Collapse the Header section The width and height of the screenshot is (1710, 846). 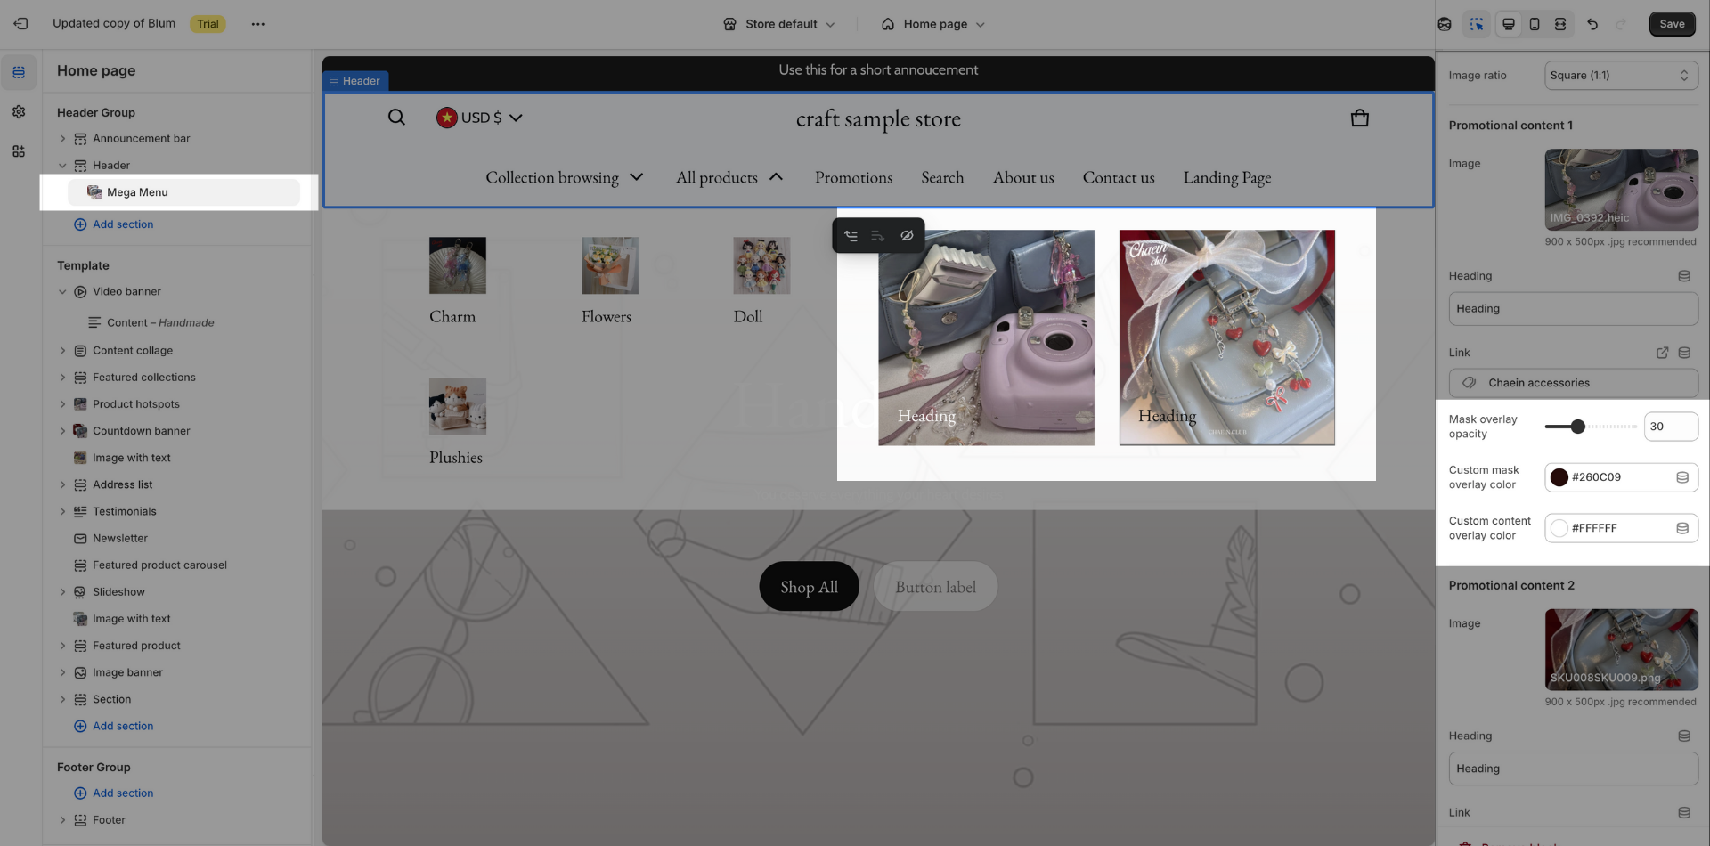pos(63,166)
